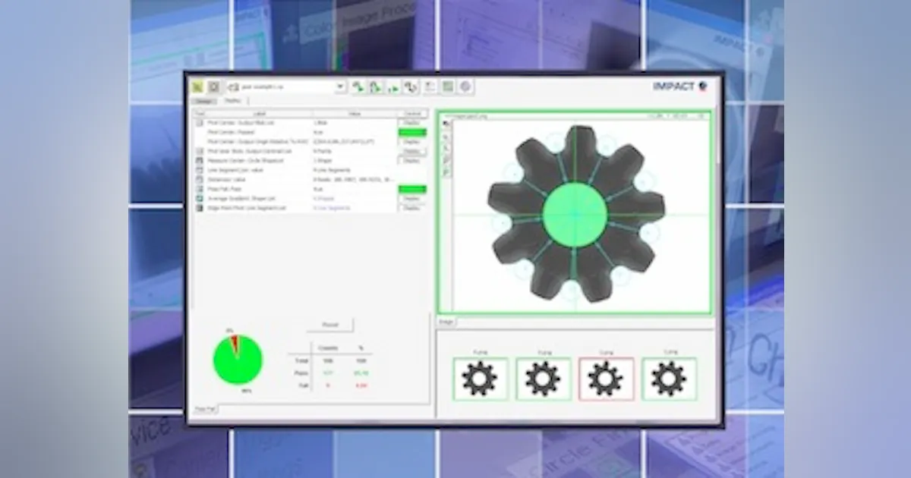911x478 pixels.
Task: Click tool icon of the Line Segment List row
Action: coord(199,170)
